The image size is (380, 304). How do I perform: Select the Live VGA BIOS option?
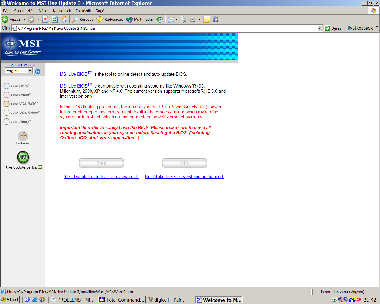(x=21, y=104)
